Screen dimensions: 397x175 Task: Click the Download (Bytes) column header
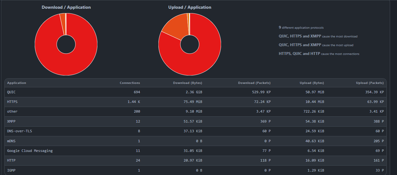188,83
